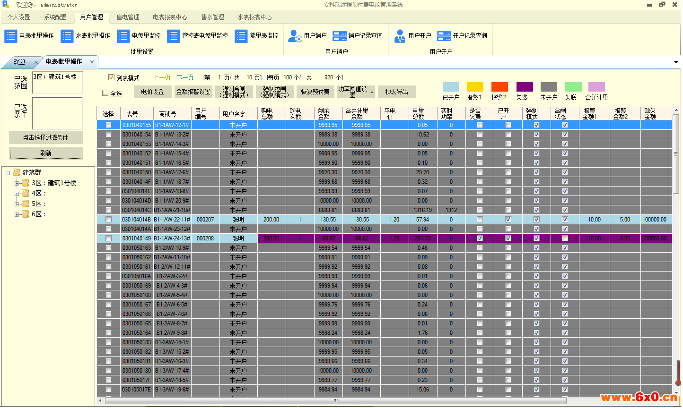683x408 pixels.
Task: Open 功率阈值设置 dropdown arrow
Action: coord(372,92)
